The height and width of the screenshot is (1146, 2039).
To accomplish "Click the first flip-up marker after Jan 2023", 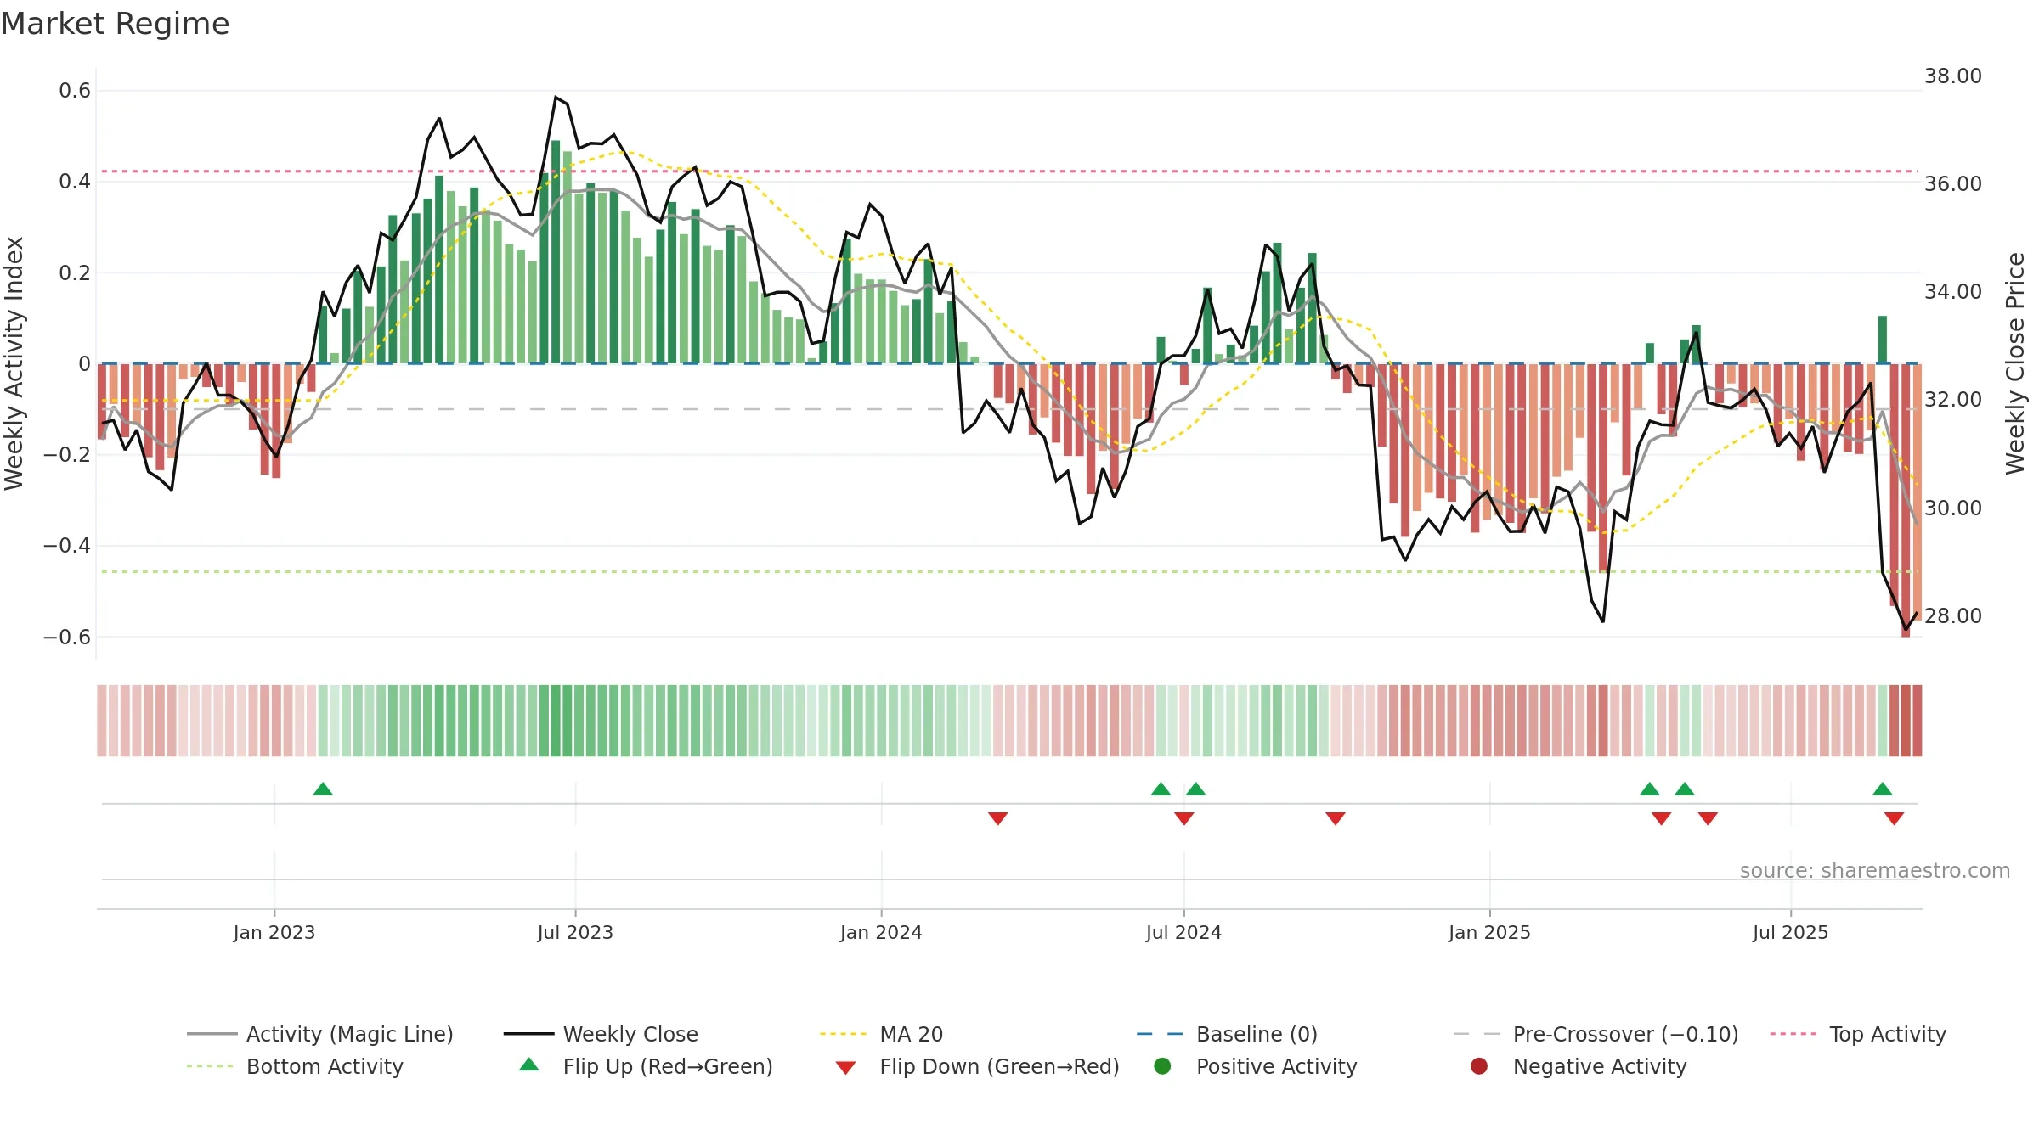I will [x=323, y=789].
